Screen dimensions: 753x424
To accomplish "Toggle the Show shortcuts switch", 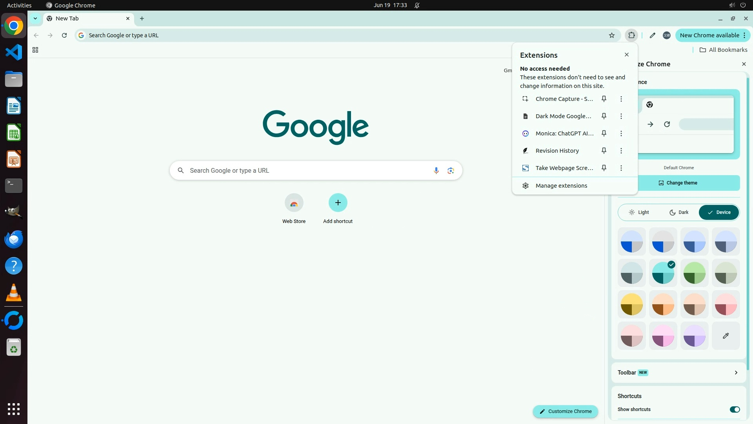I will click(734, 409).
